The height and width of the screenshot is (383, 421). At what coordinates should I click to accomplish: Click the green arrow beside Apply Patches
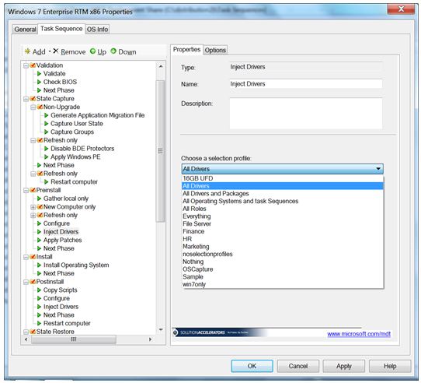pyautogui.click(x=39, y=240)
